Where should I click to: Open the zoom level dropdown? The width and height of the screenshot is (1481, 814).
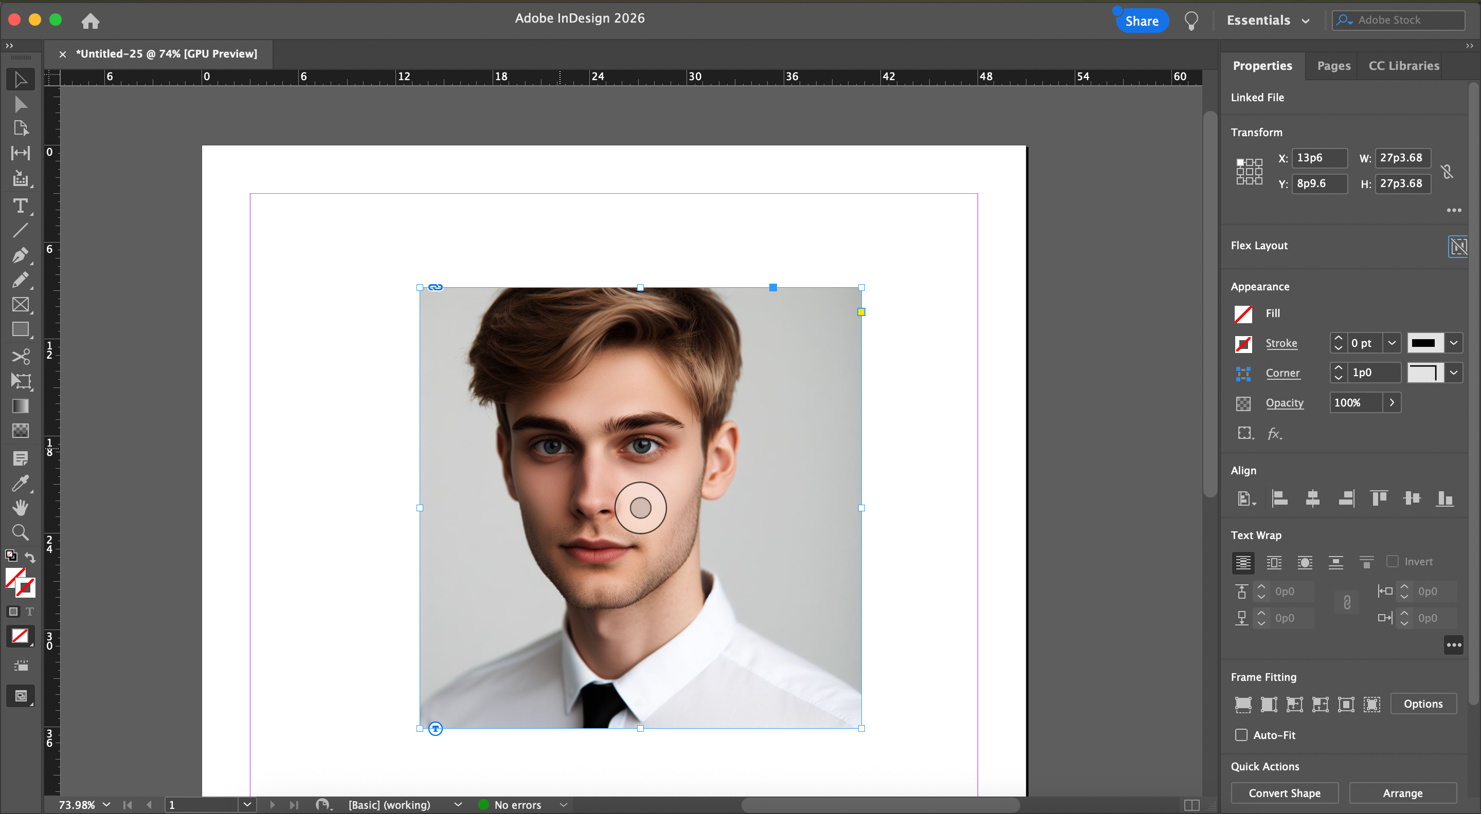coord(106,805)
